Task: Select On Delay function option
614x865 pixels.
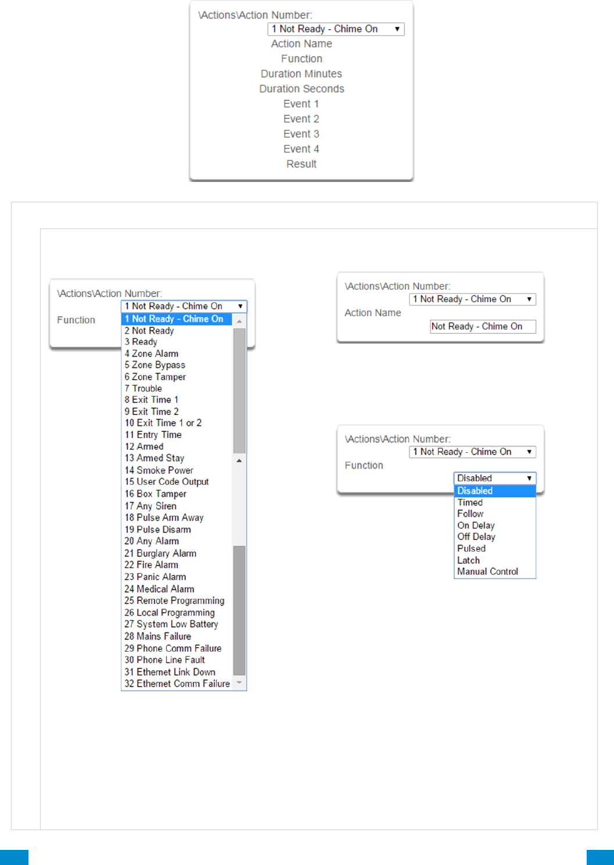Action: click(x=494, y=526)
